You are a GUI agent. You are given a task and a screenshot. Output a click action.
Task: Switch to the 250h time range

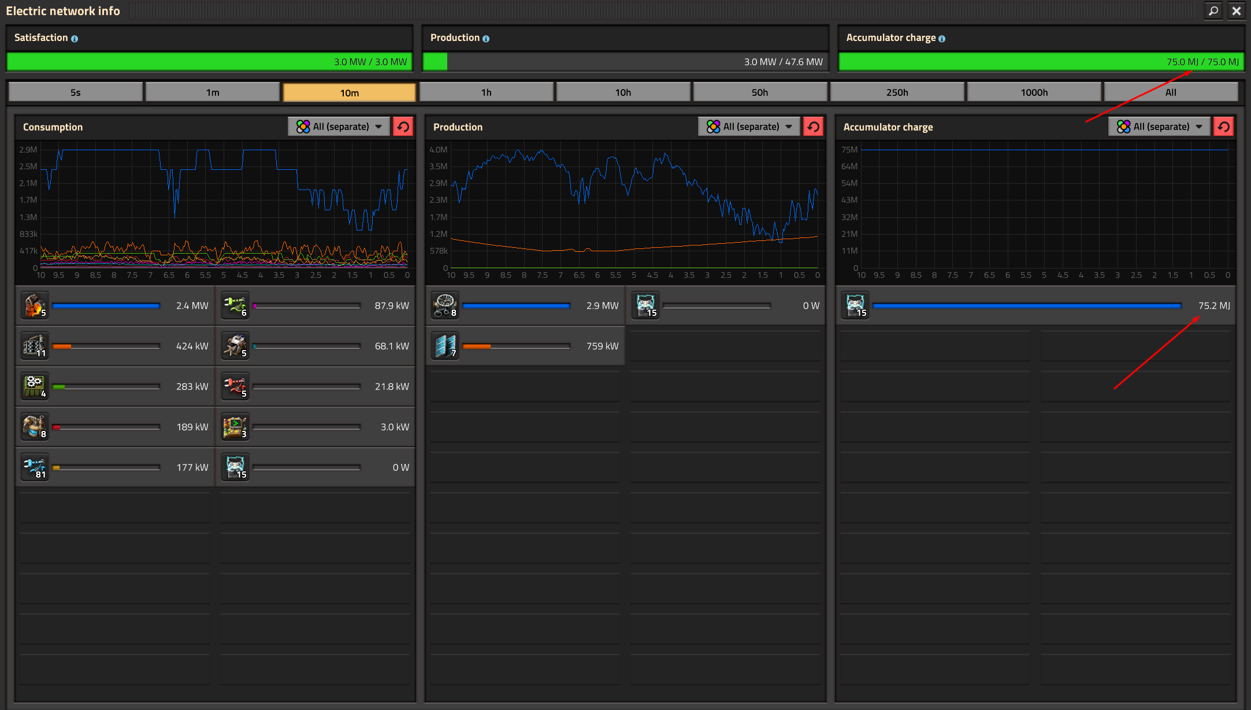[897, 92]
